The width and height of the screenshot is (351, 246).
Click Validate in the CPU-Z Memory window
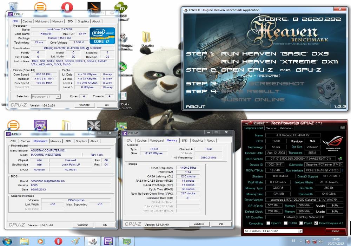pyautogui.click(x=199, y=224)
